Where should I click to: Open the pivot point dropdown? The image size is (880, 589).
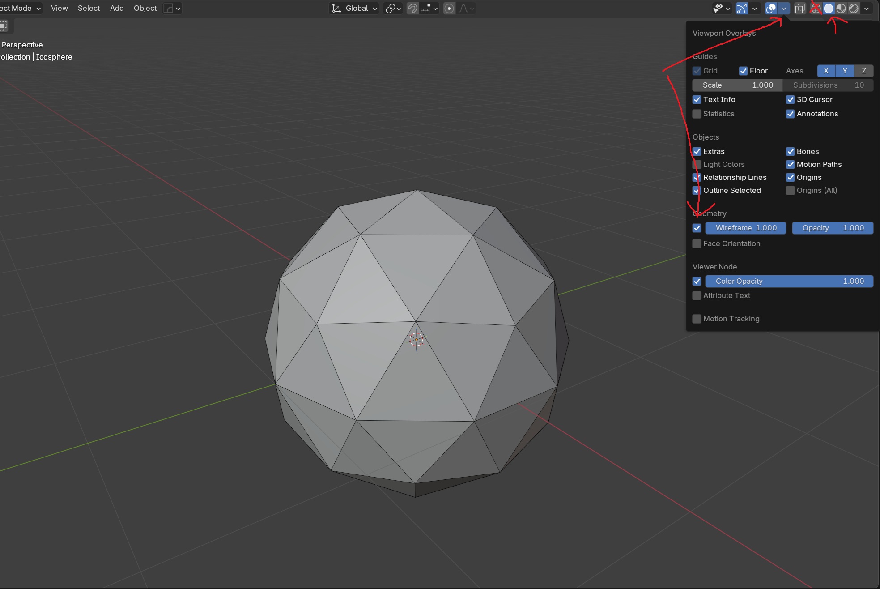(393, 9)
